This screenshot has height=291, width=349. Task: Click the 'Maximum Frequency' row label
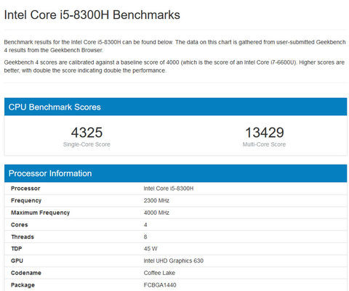point(40,213)
